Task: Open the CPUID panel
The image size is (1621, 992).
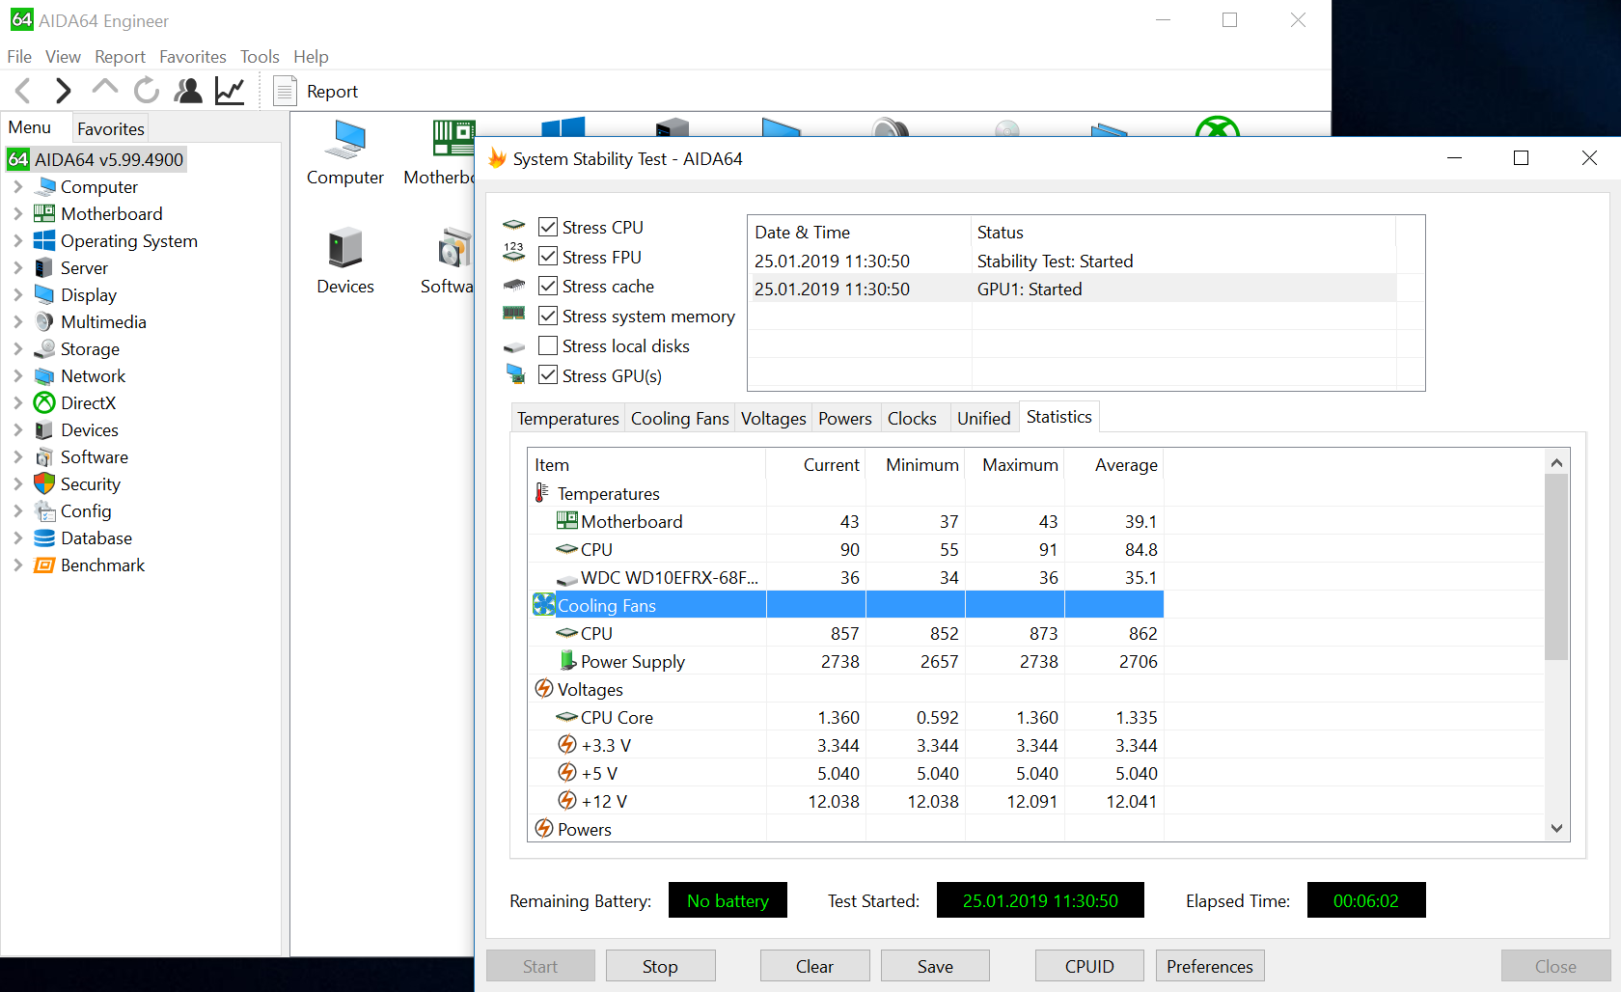Action: [x=1089, y=966]
